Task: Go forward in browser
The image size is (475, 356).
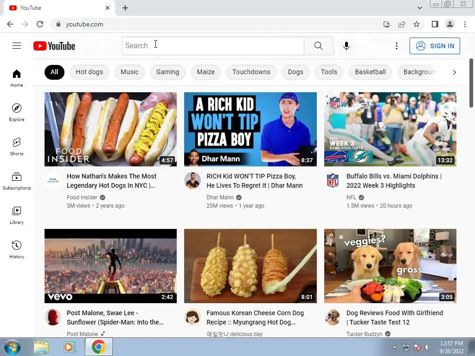Action: 25,24
